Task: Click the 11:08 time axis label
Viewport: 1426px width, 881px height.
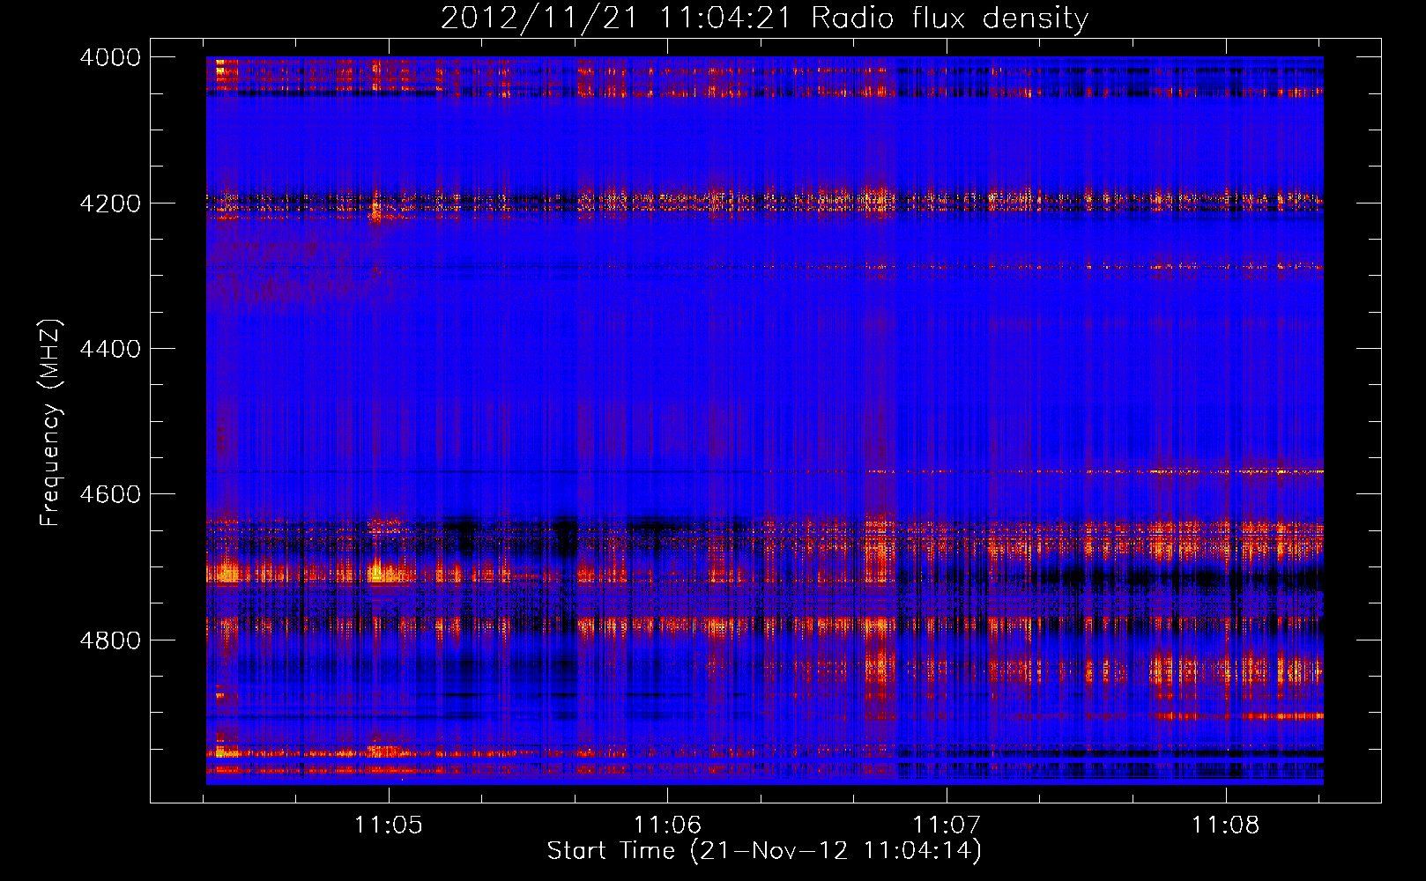Action: [x=1226, y=825]
